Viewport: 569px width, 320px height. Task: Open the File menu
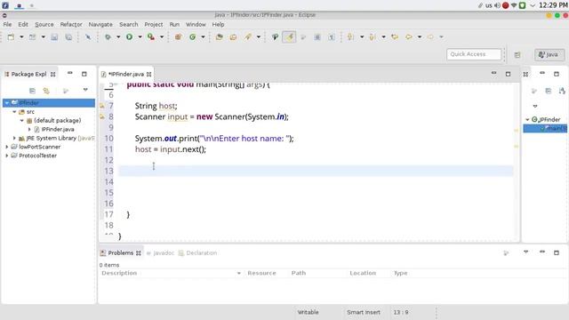click(x=7, y=24)
